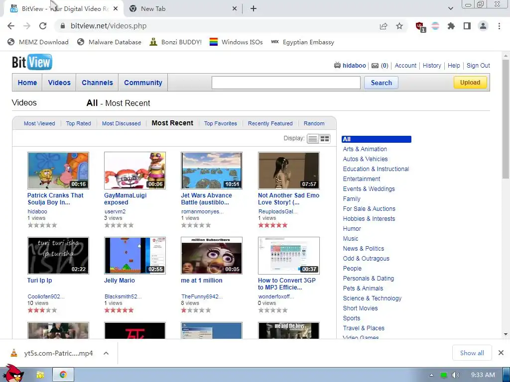
Task: Click the BitView logo
Action: point(32,62)
